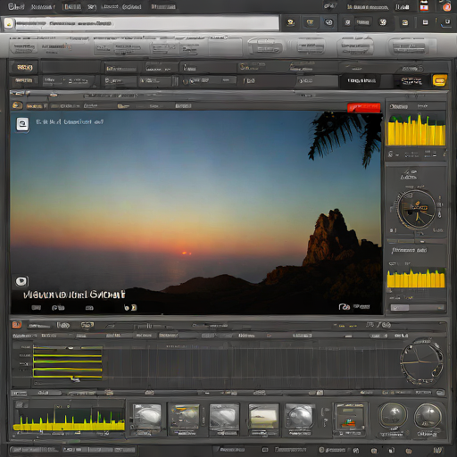Click the jog wheel beside the timeline
The image size is (457, 457).
pos(421,361)
